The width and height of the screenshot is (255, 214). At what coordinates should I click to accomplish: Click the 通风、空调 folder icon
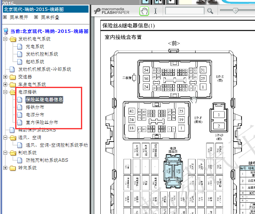[13, 138]
